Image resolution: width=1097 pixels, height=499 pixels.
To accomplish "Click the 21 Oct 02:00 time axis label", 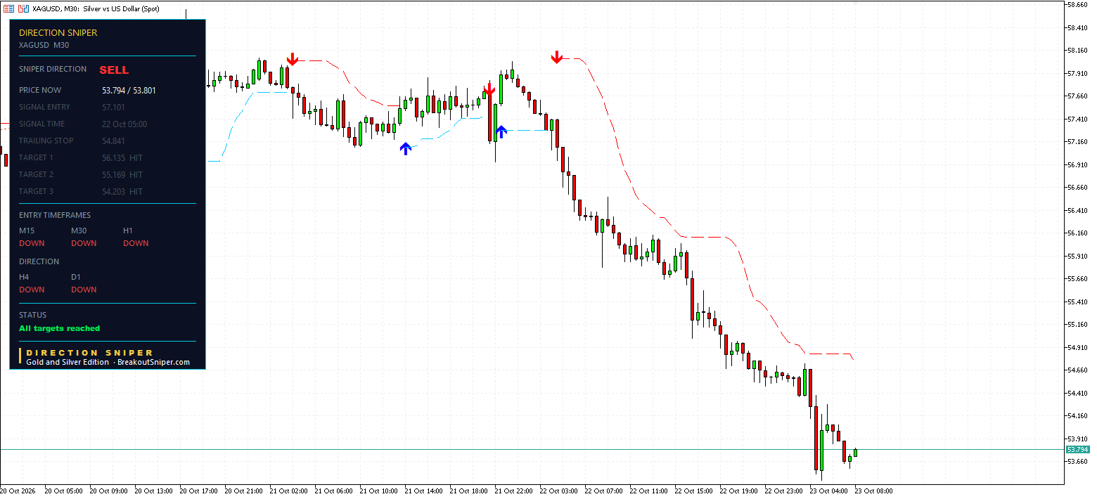I will pyautogui.click(x=288, y=491).
